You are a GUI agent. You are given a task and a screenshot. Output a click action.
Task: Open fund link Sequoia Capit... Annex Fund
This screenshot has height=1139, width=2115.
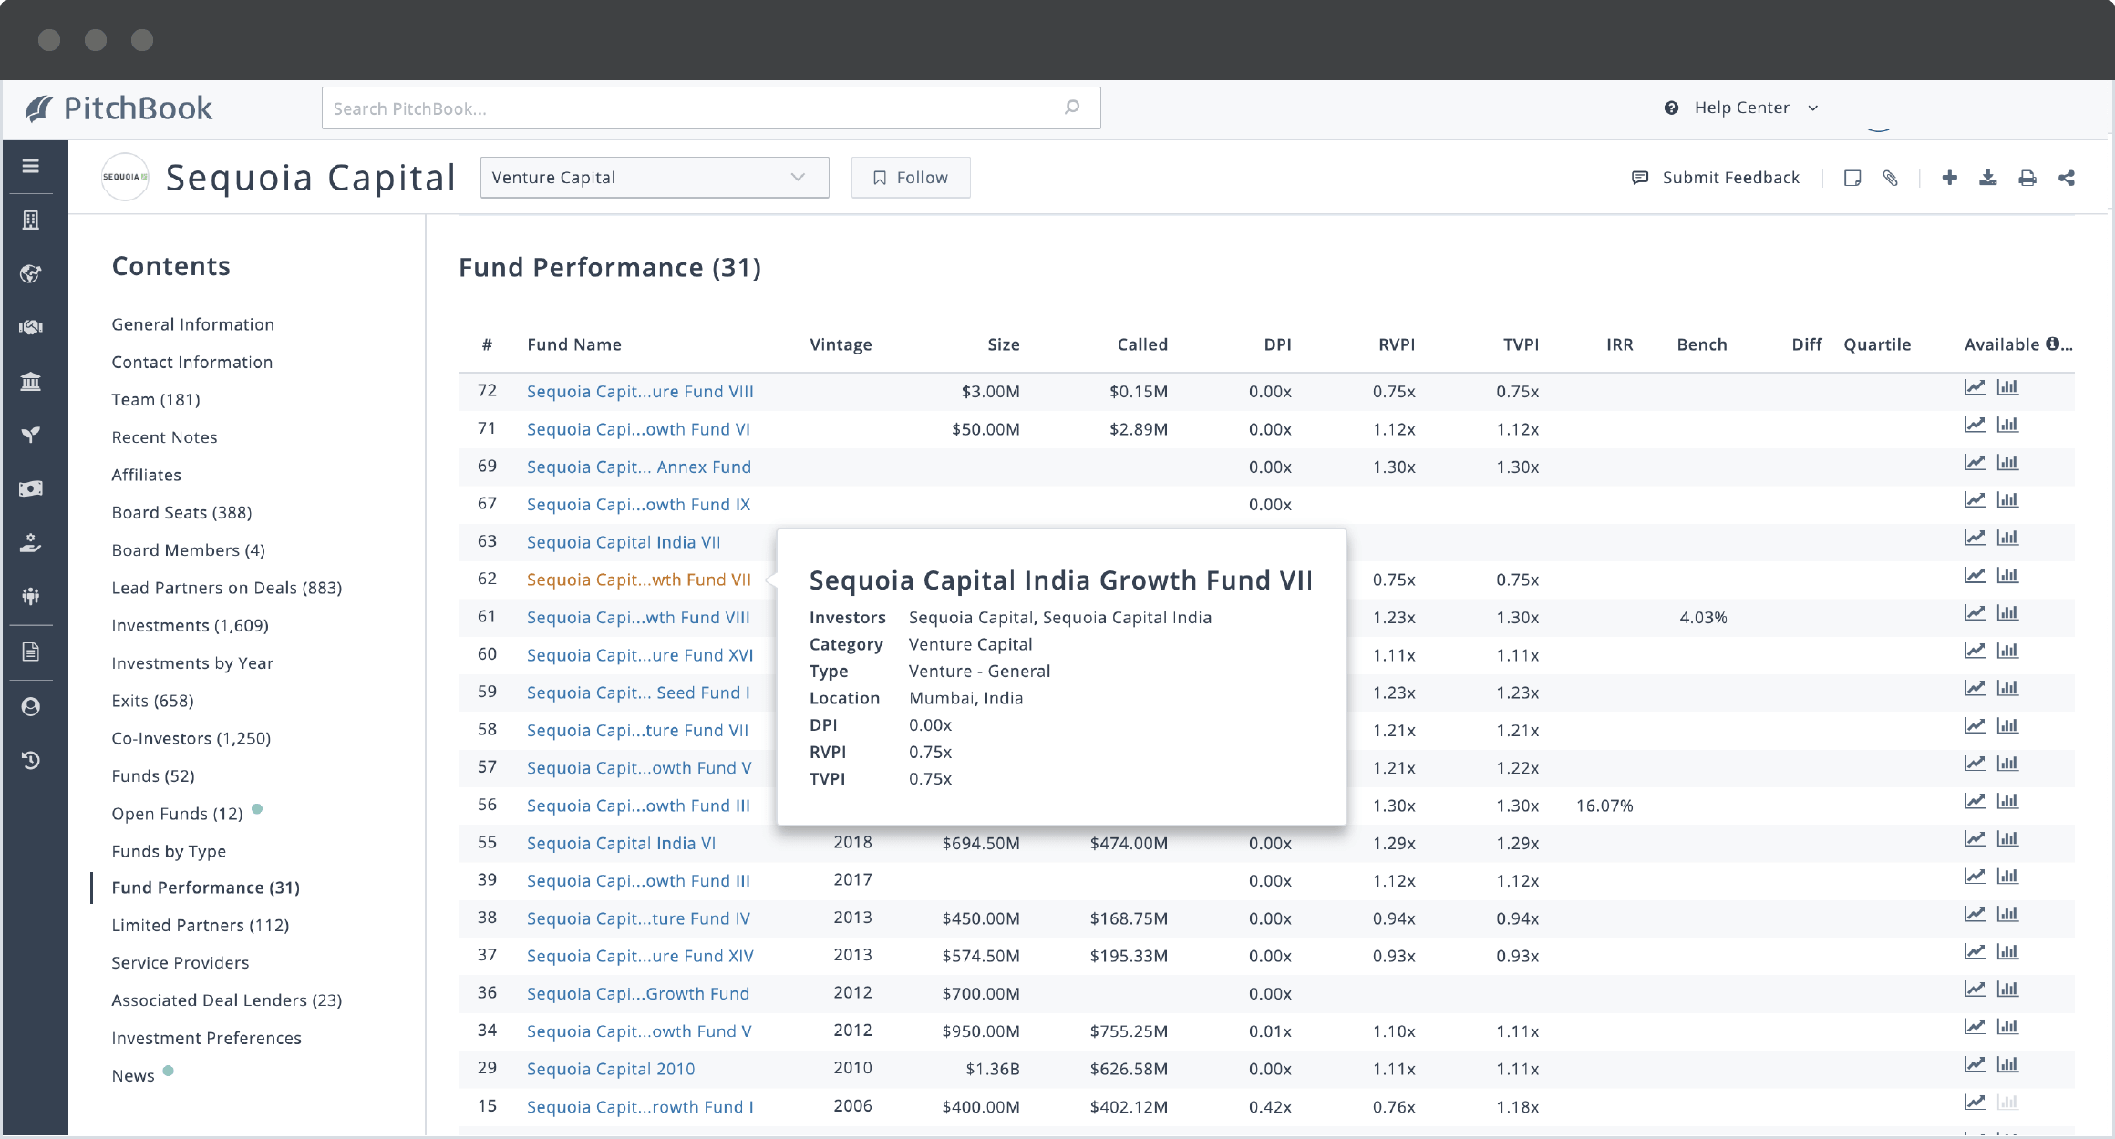click(639, 467)
